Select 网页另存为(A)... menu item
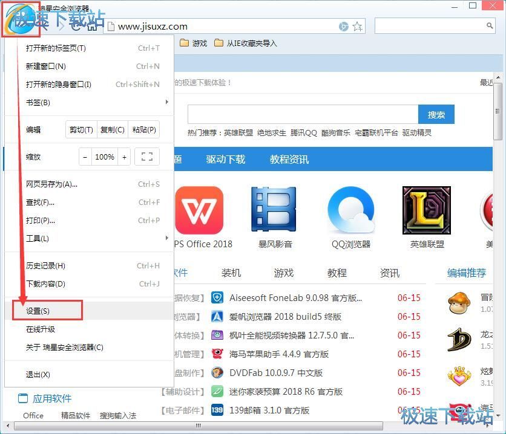Screen dimensions: 506x434 (x=89, y=184)
